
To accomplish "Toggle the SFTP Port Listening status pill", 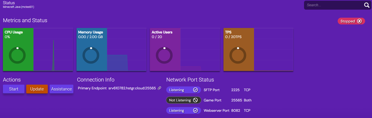I will [x=183, y=90].
